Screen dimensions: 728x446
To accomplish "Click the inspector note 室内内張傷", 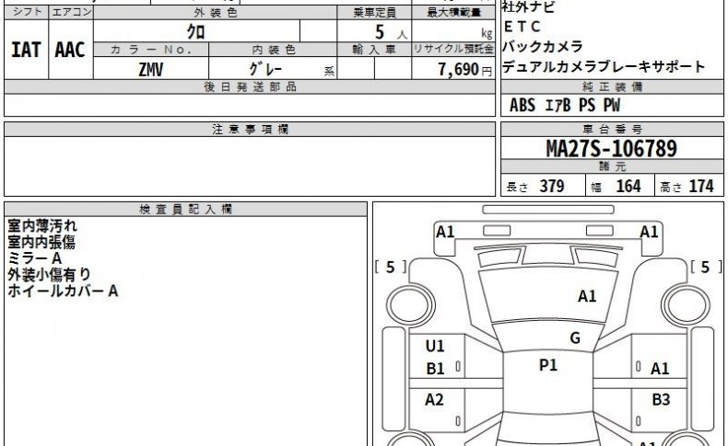I will 41,242.
